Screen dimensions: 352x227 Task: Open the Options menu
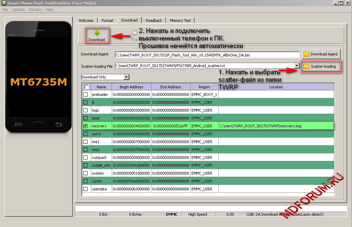click(18, 10)
